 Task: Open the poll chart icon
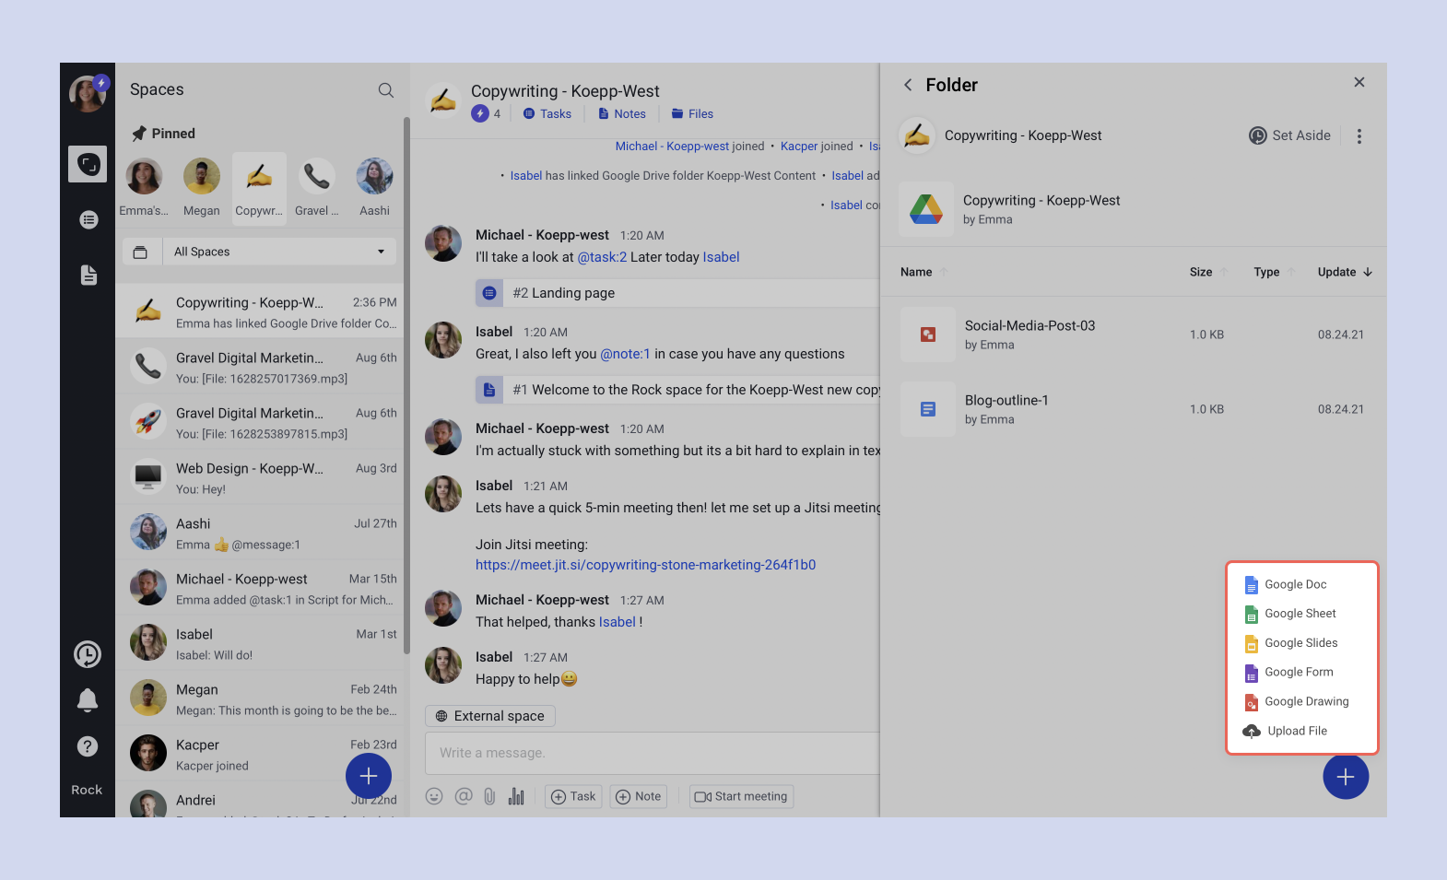[516, 797]
